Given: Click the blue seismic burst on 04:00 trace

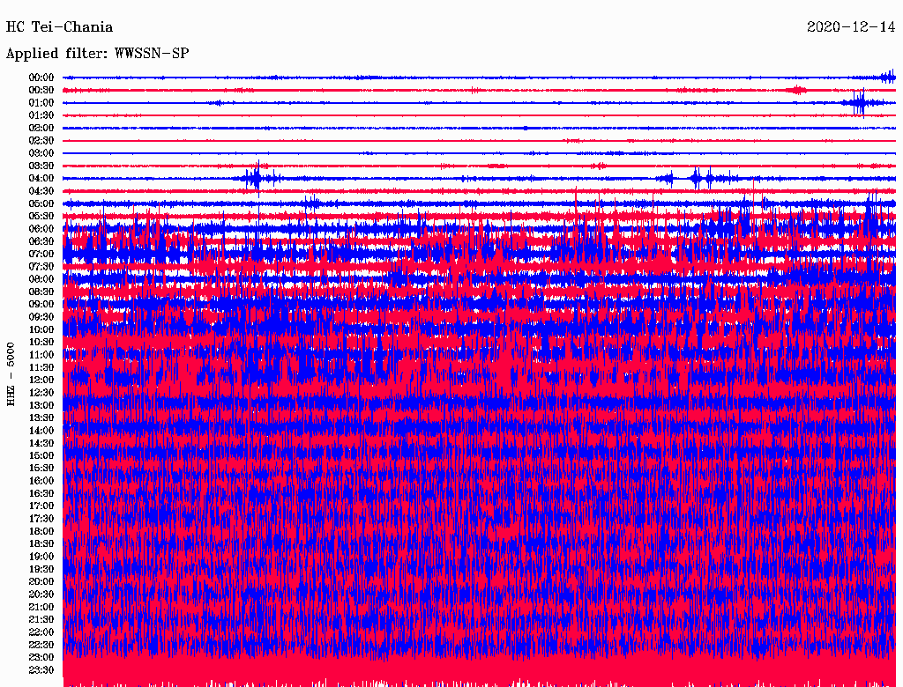Looking at the screenshot, I should 257,179.
